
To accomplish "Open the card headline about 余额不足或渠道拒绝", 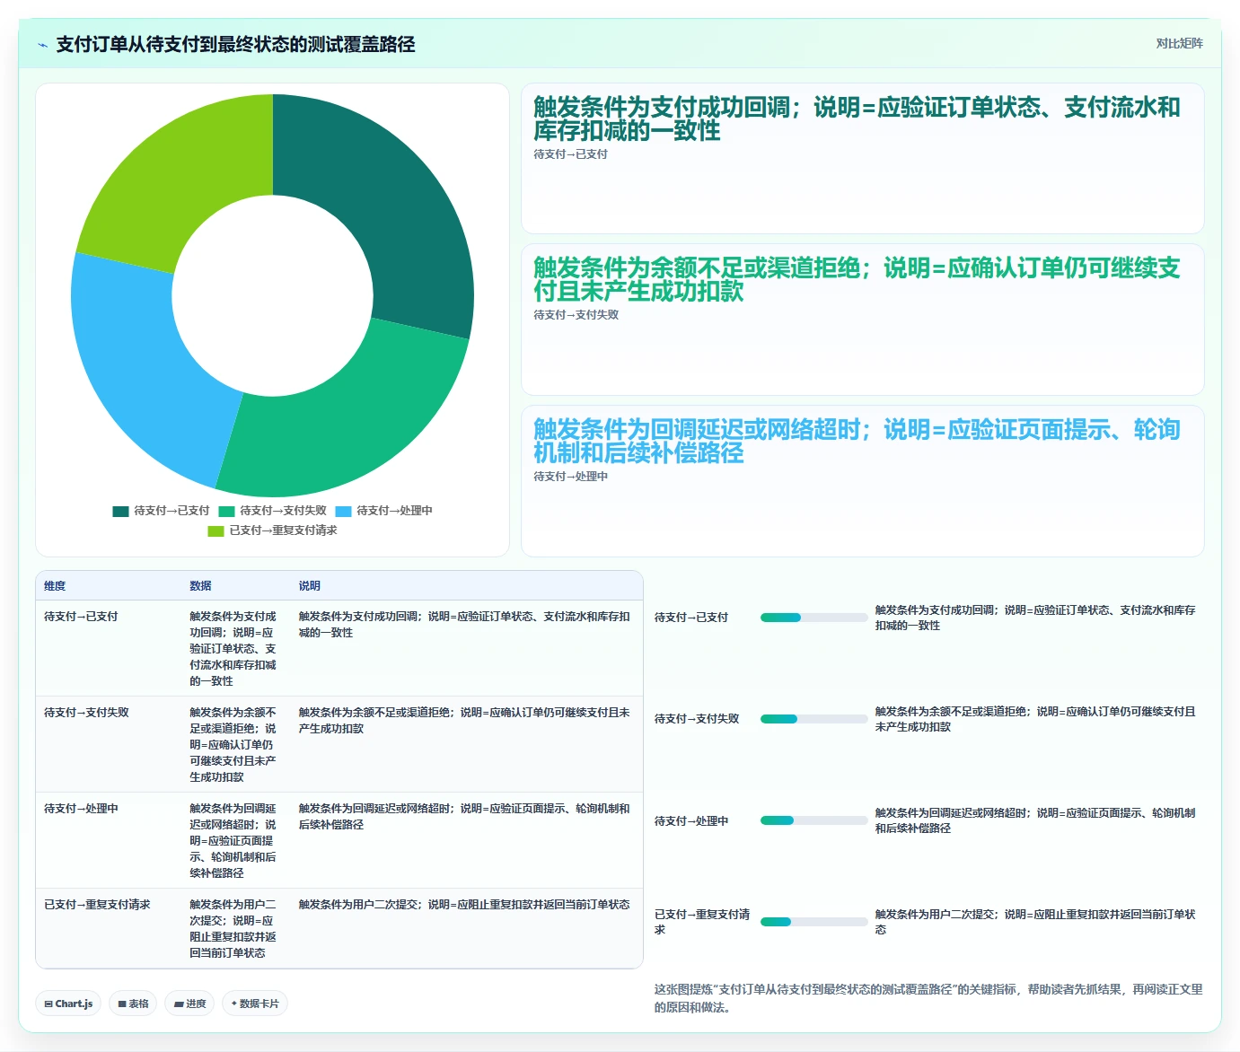I will pos(857,279).
